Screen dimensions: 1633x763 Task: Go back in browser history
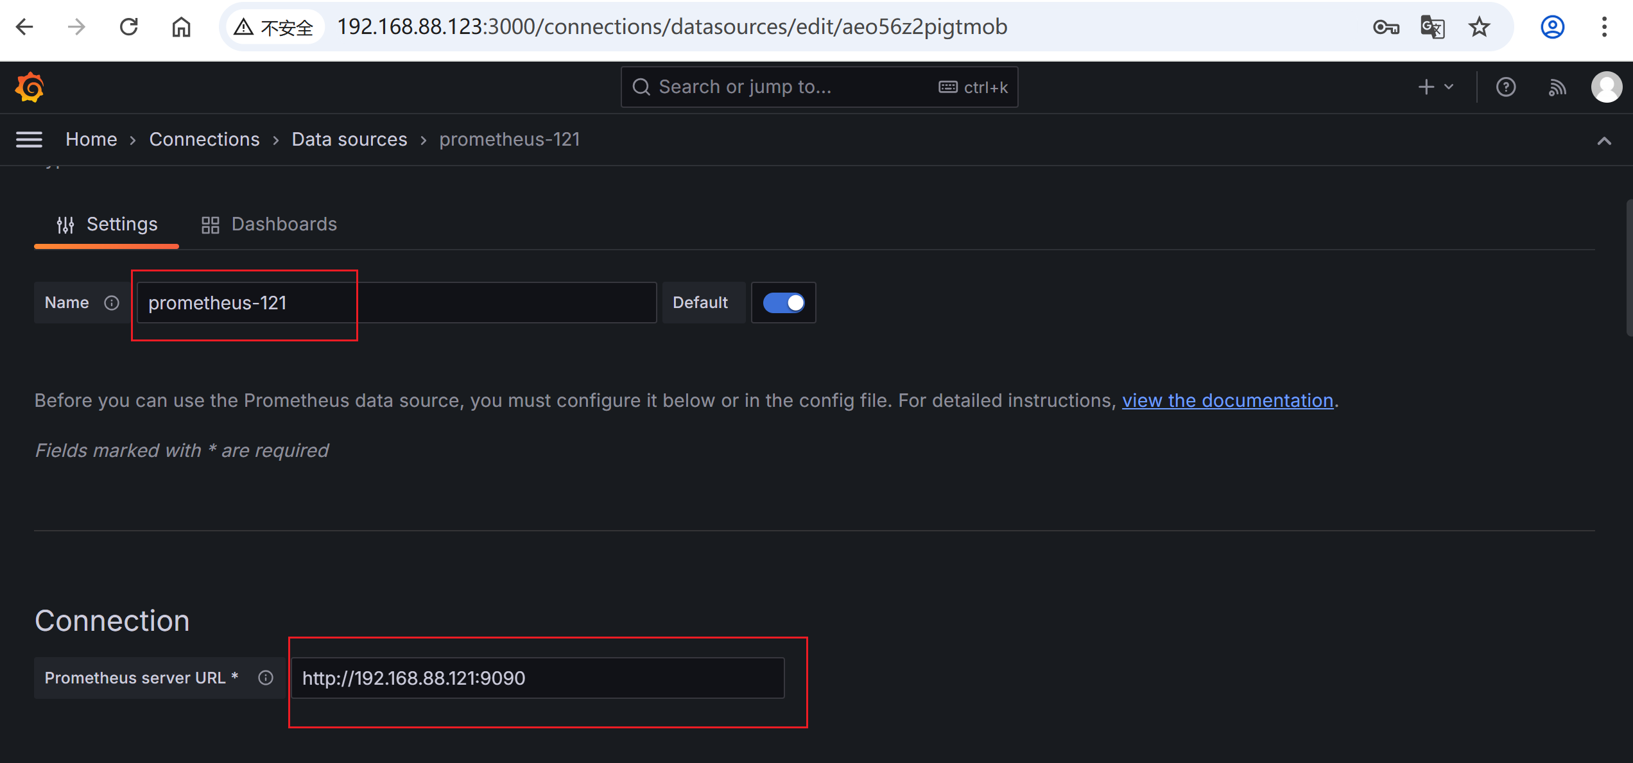(x=24, y=27)
